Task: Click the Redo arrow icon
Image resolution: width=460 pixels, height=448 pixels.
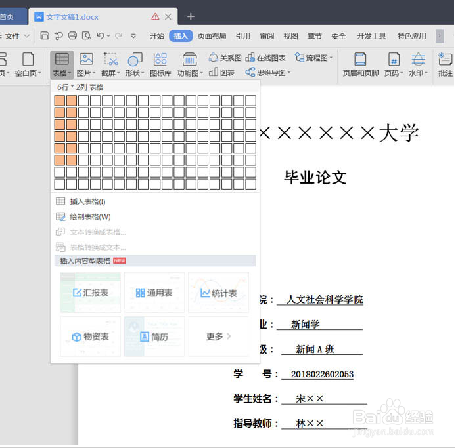Action: click(118, 35)
